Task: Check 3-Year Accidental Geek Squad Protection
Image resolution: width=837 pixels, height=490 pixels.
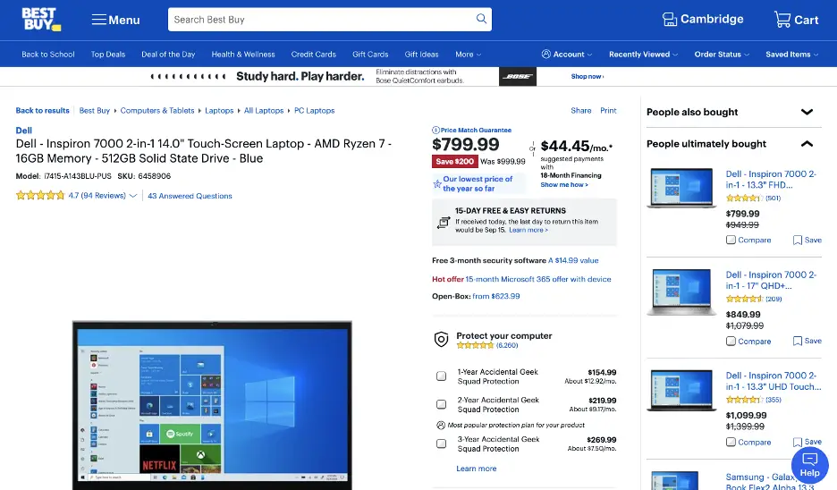Action: pos(442,444)
